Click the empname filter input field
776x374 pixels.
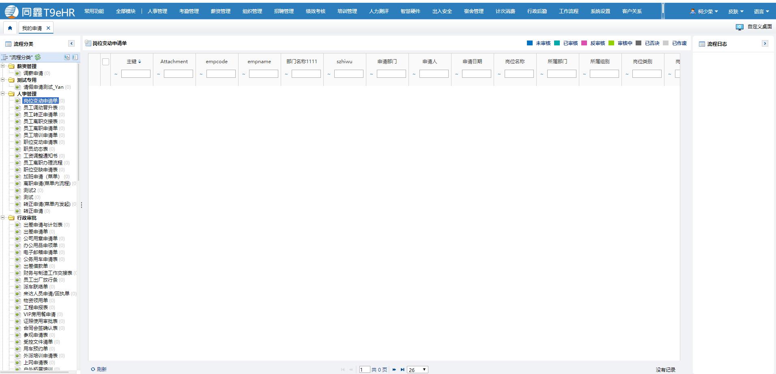(x=263, y=74)
